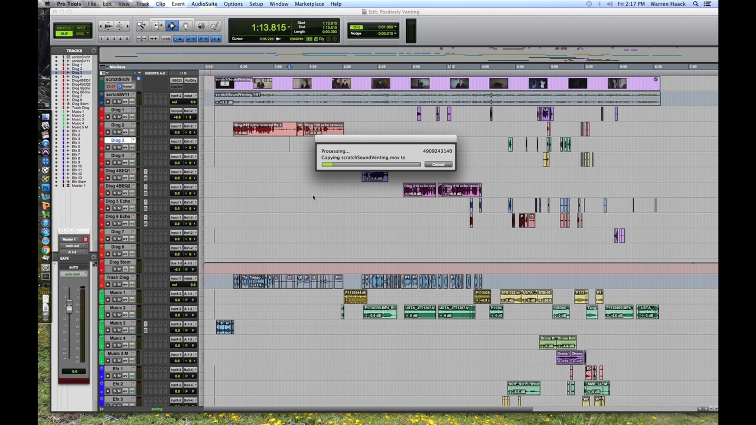Click the main counter time display
The width and height of the screenshot is (756, 425).
tap(268, 28)
